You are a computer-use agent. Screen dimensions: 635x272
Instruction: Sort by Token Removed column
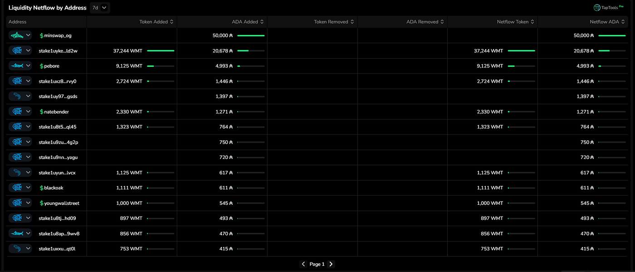pyautogui.click(x=352, y=22)
